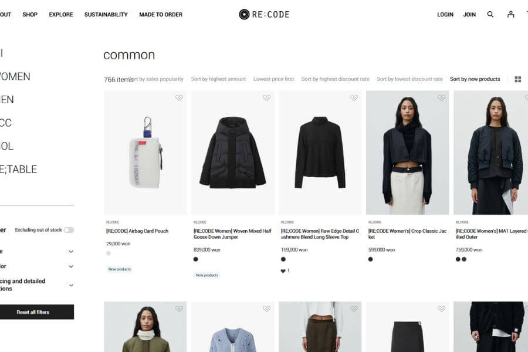Viewport: 528px width, 352px height.
Task: Open the SUSTAINABILITY menu item
Action: coord(106,15)
